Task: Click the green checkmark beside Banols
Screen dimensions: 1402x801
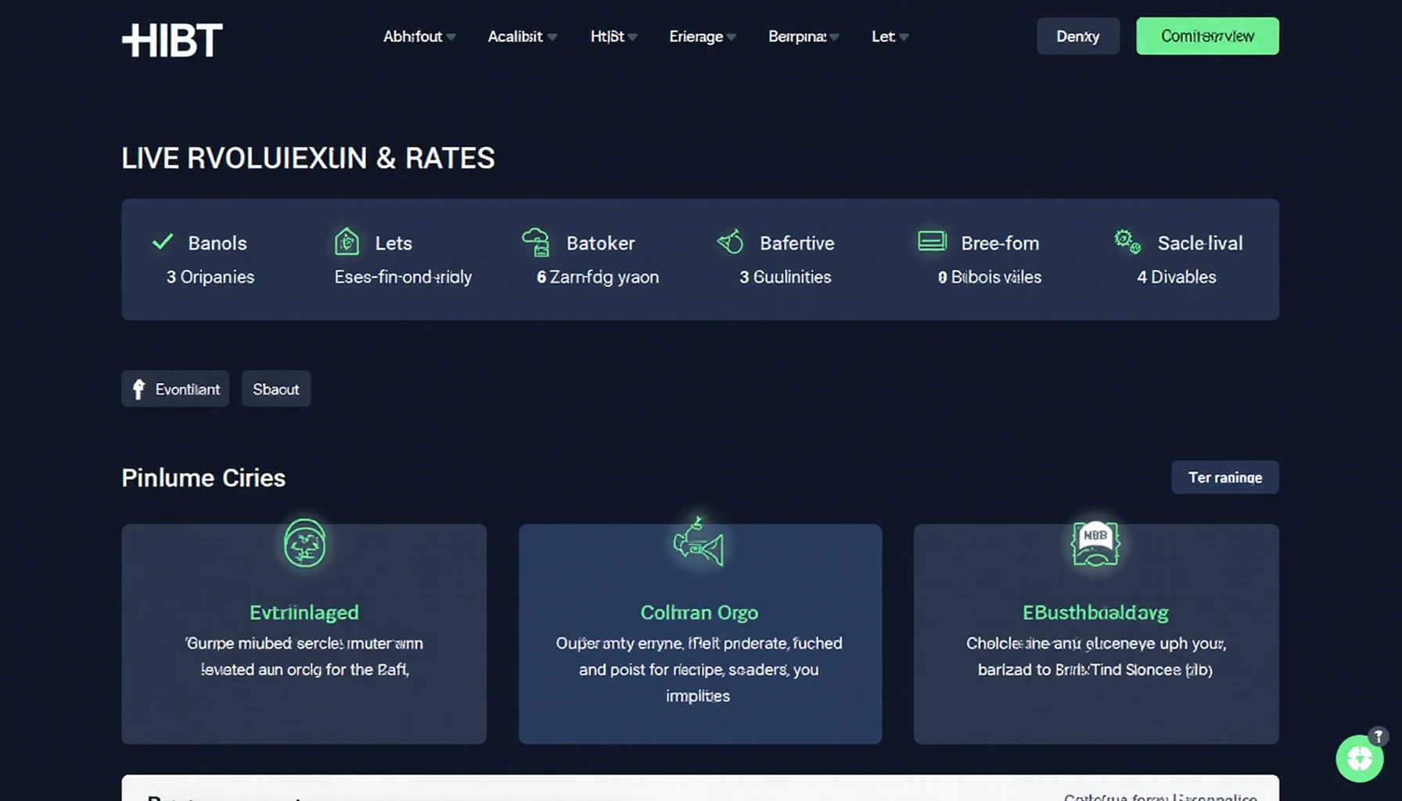Action: 163,242
